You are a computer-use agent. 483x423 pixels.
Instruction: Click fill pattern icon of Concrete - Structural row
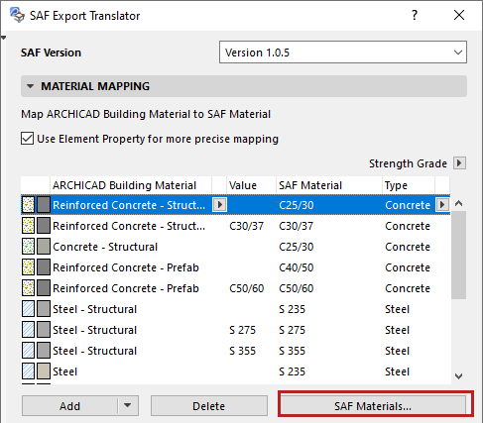28,247
